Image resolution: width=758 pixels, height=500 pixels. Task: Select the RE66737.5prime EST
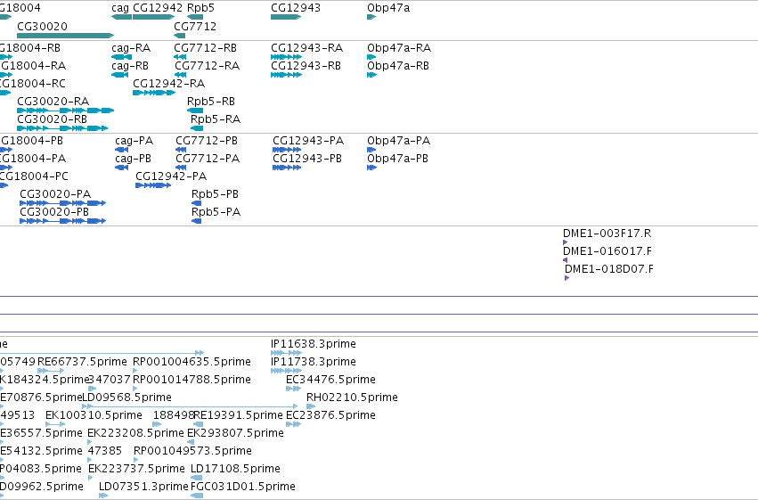(51, 371)
